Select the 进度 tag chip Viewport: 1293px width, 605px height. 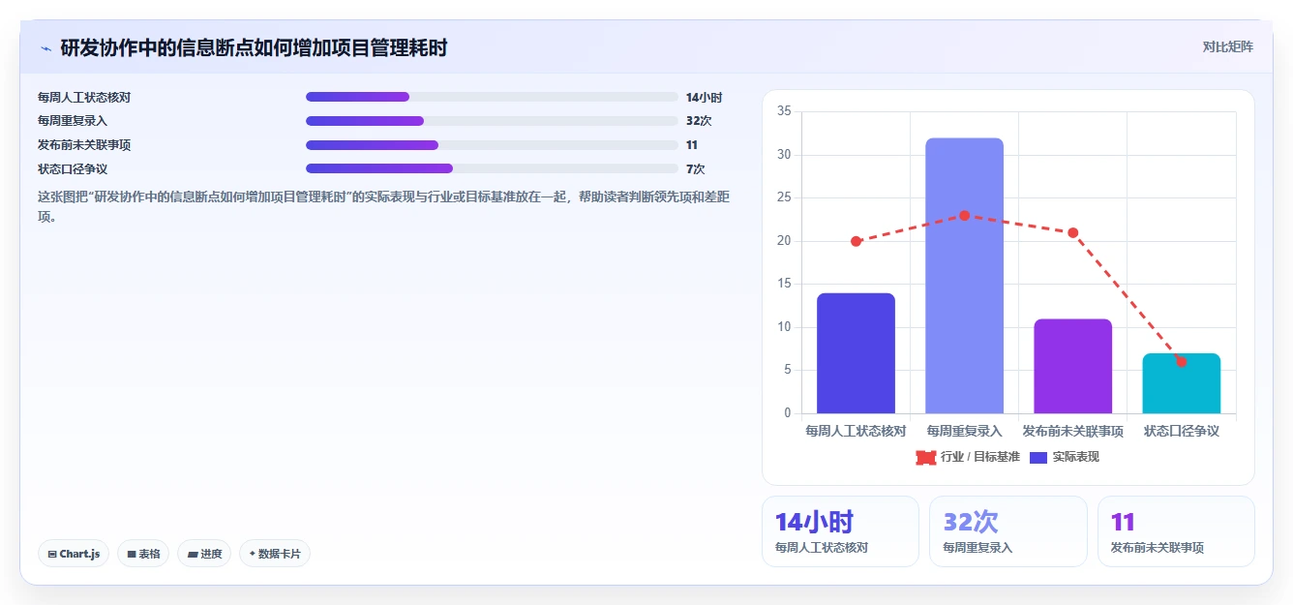pyautogui.click(x=204, y=554)
